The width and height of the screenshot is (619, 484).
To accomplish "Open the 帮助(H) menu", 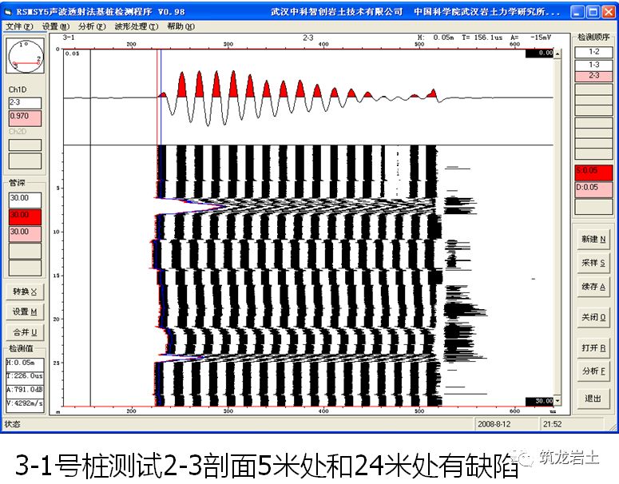I will (x=181, y=26).
